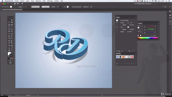Toggle visibility eye of the Fond row

tap(117, 27)
